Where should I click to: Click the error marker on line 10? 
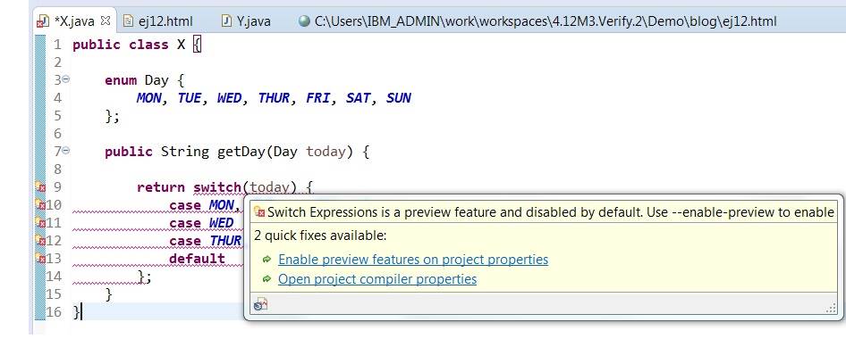click(x=40, y=204)
